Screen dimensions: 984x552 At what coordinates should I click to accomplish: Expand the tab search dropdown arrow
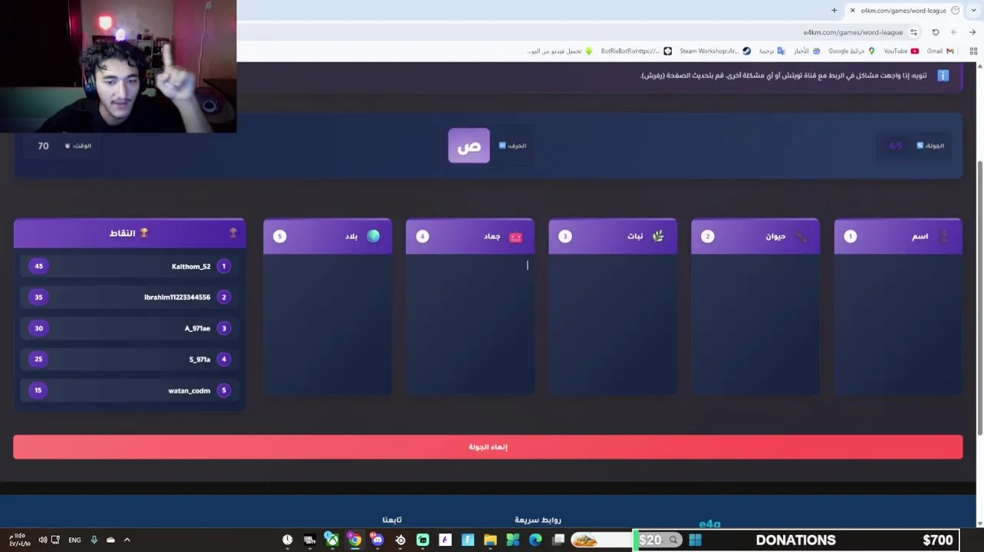974,11
